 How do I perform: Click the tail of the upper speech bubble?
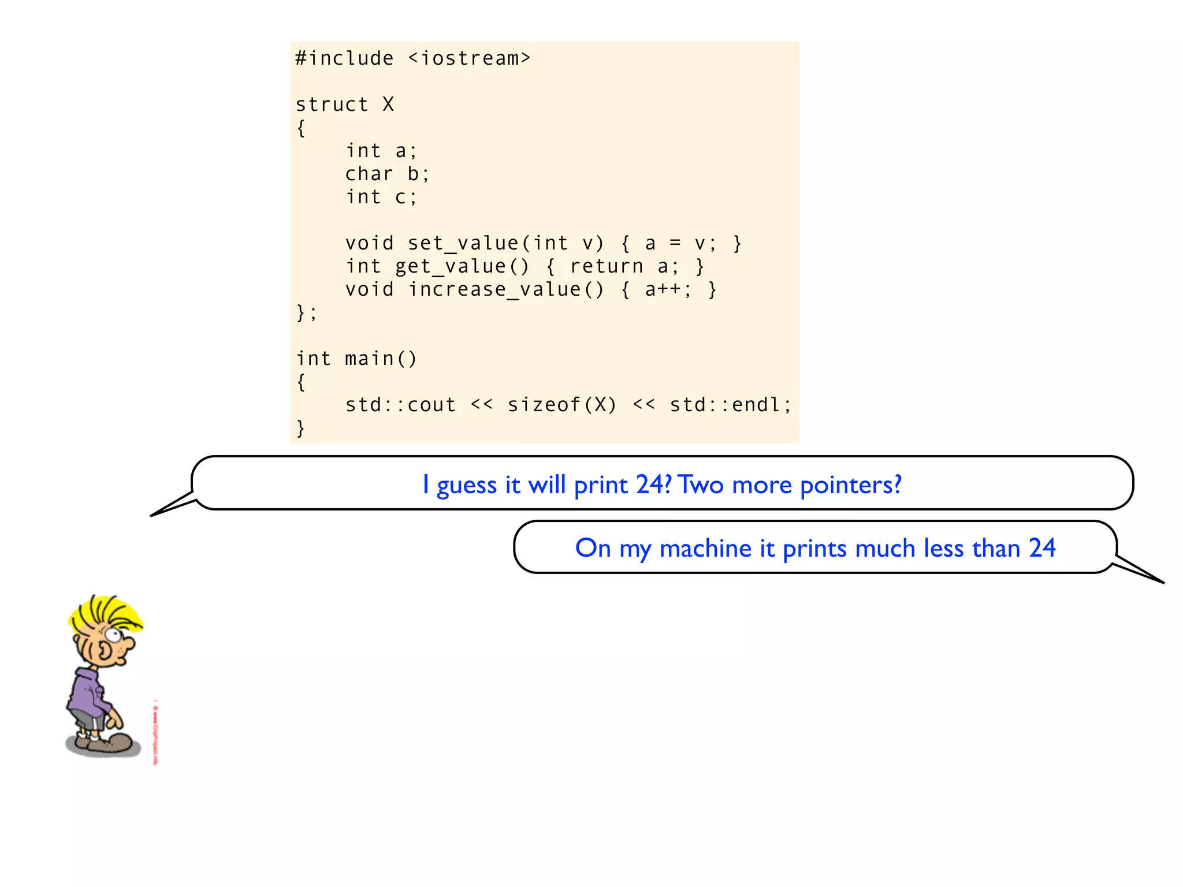[172, 506]
